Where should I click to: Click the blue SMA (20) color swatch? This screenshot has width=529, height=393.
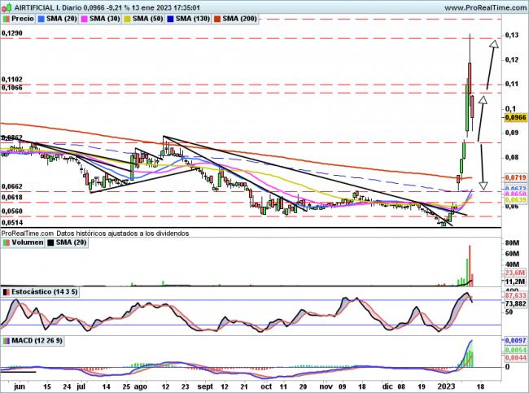(x=45, y=18)
